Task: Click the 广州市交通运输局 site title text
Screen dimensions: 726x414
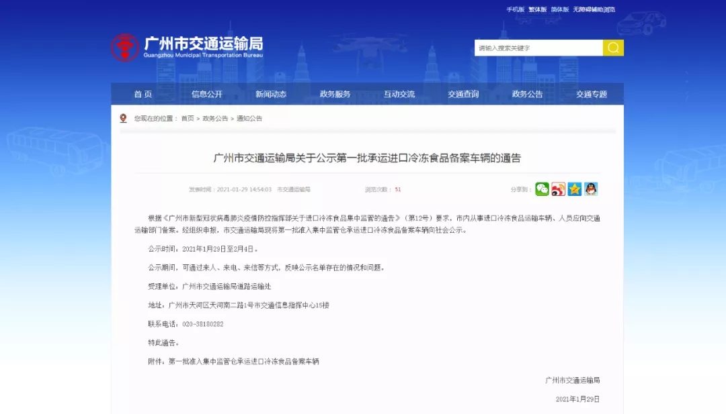Action: click(203, 44)
